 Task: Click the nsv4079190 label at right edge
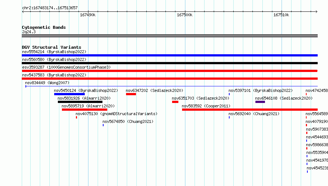[x=317, y=121]
